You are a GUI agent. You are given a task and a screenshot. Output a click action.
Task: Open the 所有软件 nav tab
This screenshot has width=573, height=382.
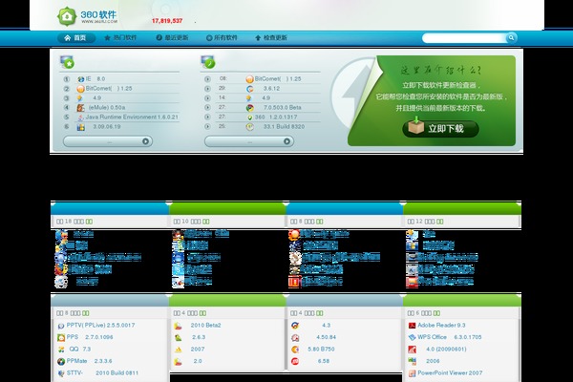(x=222, y=37)
